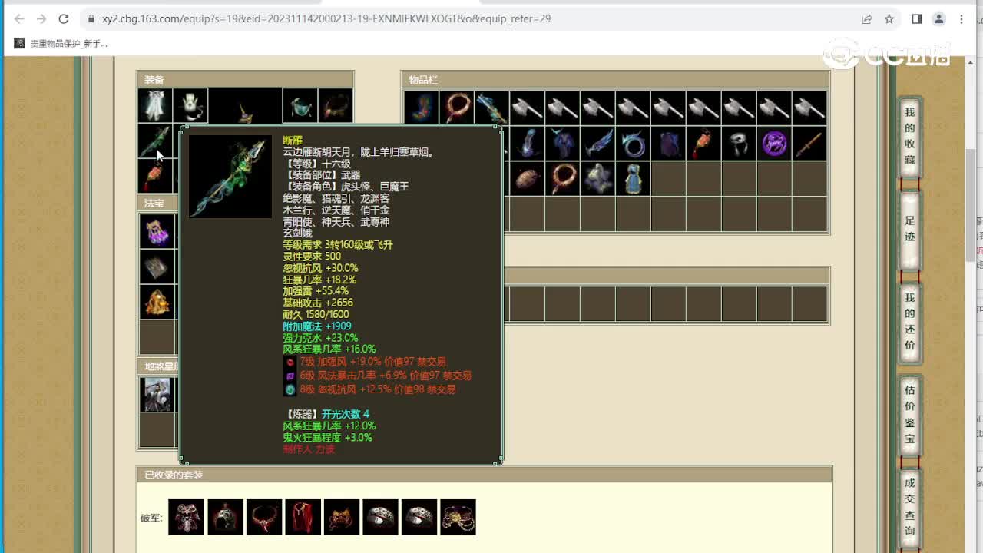Click the 断雁 item name in tooltip
Viewport: 983px width, 553px height.
(292, 141)
